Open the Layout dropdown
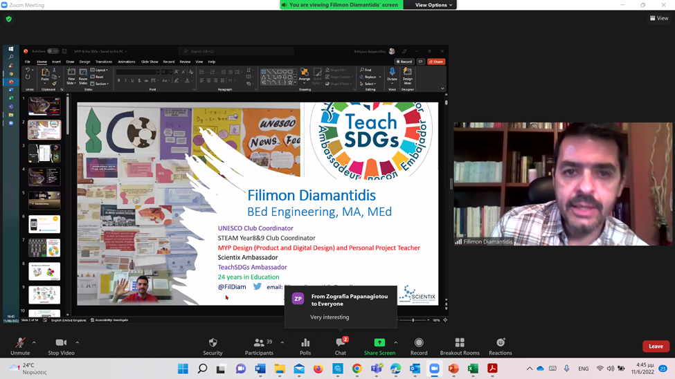Viewport: 675px width, 379px height. 100,70
